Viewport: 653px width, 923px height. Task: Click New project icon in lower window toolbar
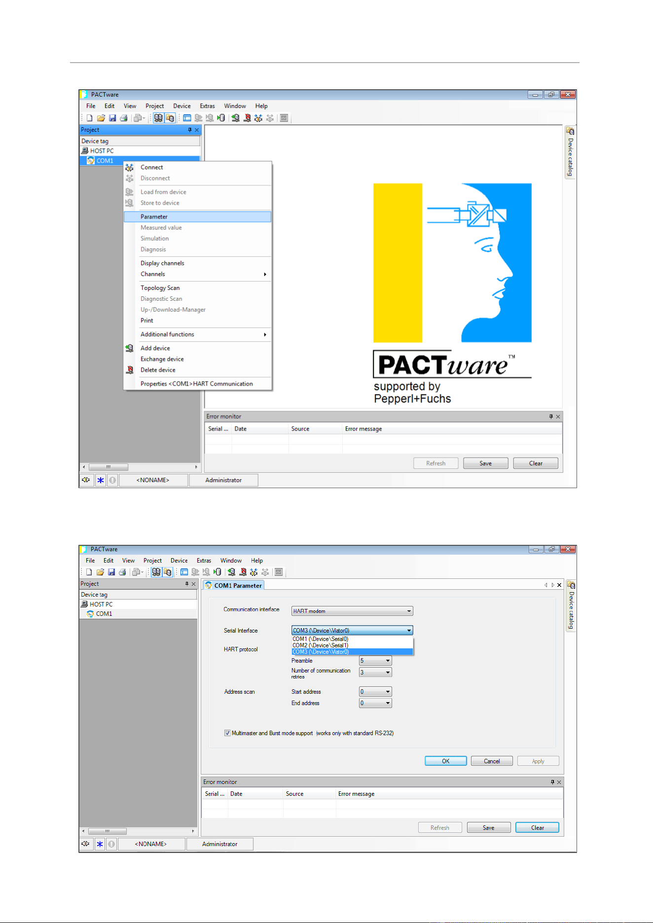[89, 572]
